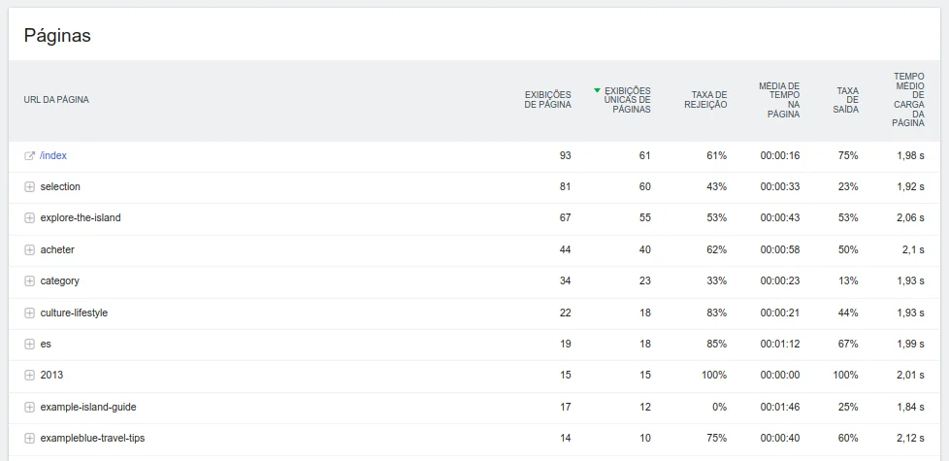Open the external link icon beside /index
The width and height of the screenshot is (949, 461).
(x=29, y=155)
